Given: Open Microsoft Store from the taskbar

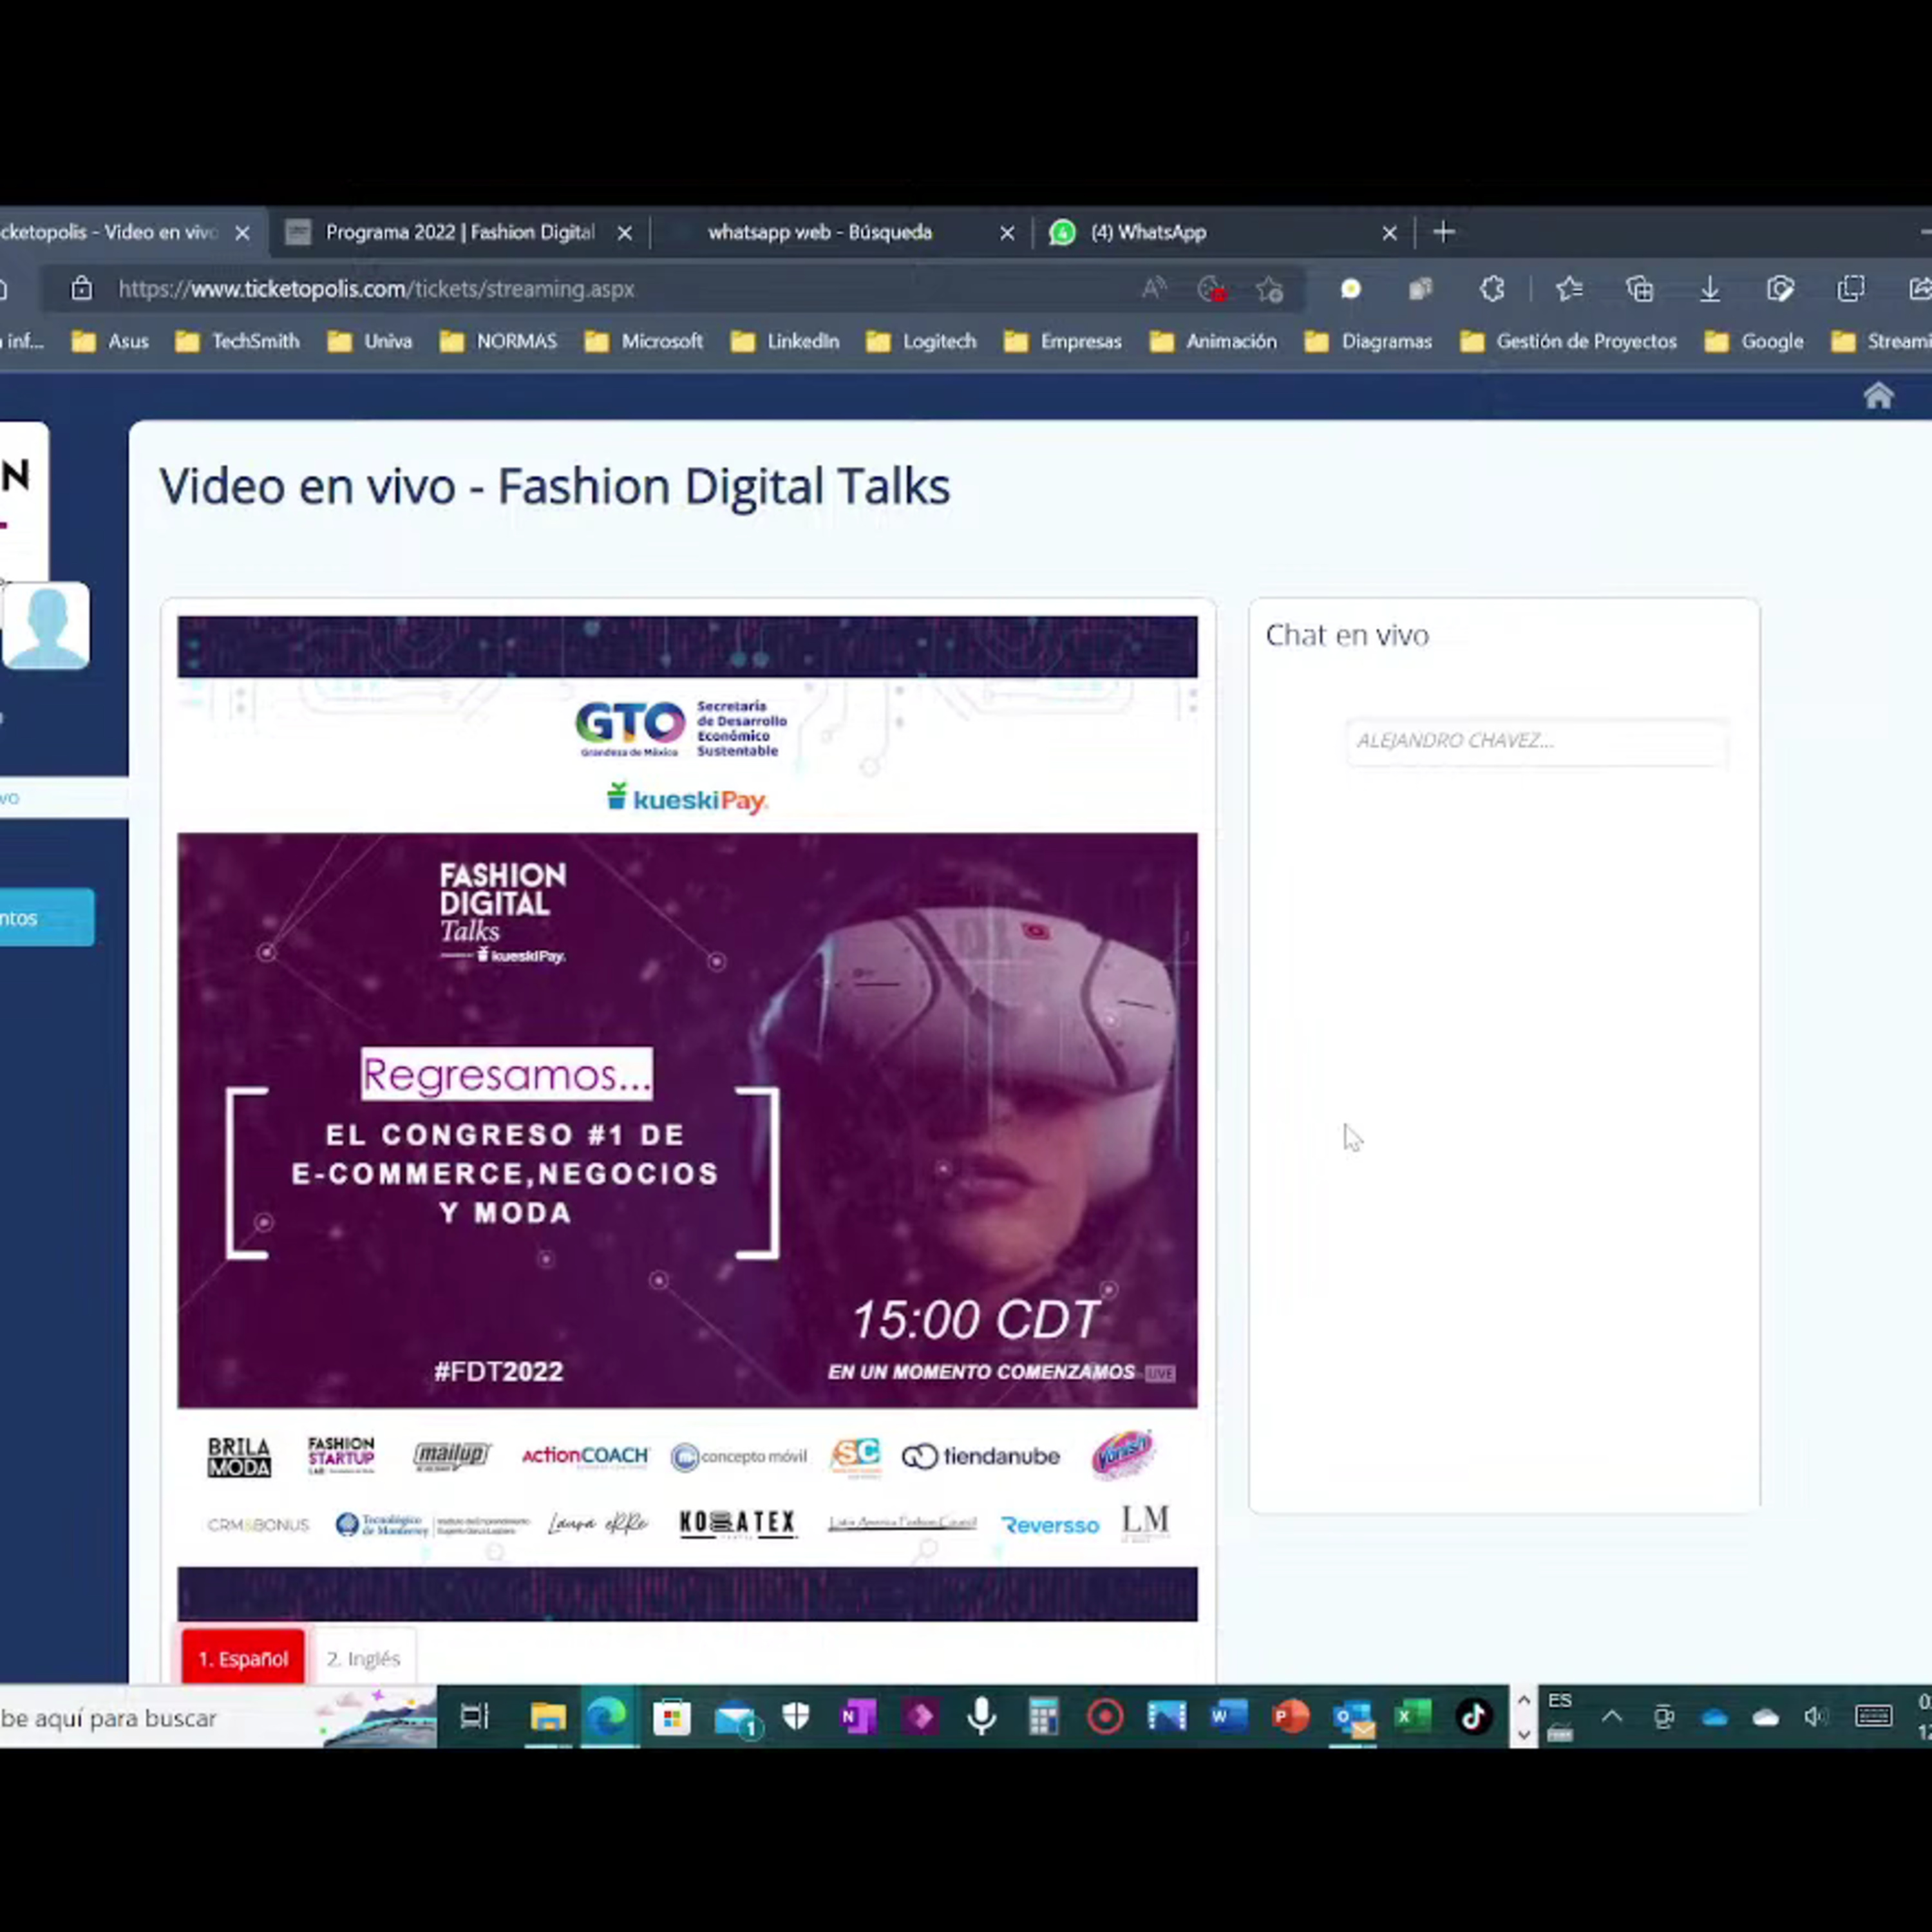Looking at the screenshot, I should pyautogui.click(x=671, y=1717).
